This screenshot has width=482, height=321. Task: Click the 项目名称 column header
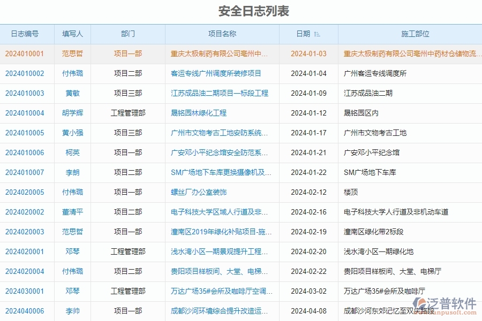(x=222, y=34)
